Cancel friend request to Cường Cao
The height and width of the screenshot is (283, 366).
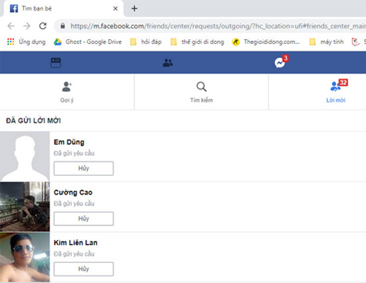point(84,219)
